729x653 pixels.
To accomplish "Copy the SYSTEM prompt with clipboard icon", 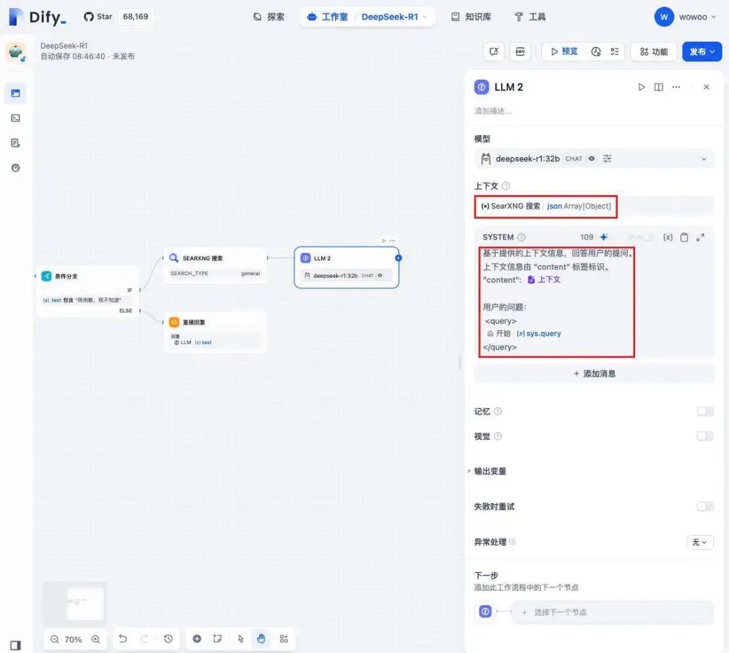I will pos(684,237).
